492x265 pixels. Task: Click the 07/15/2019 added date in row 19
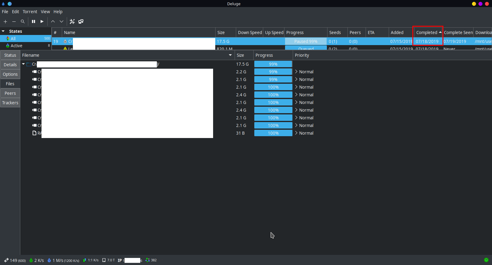point(401,41)
